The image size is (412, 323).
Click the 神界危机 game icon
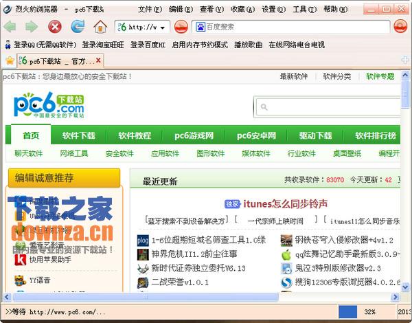click(x=143, y=254)
